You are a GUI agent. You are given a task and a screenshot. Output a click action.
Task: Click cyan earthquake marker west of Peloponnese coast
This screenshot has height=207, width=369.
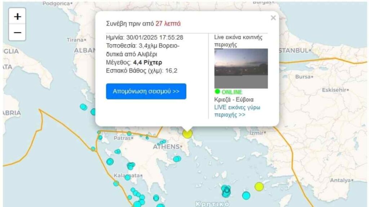110,161
